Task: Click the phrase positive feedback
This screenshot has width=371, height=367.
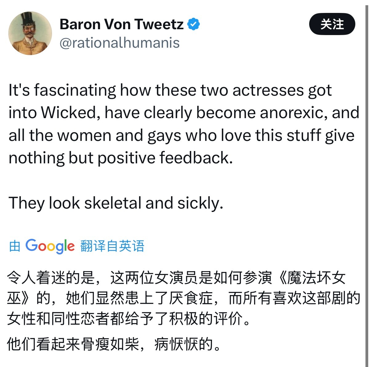Action: [x=165, y=158]
